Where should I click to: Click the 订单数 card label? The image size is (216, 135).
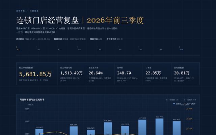tap(148, 67)
